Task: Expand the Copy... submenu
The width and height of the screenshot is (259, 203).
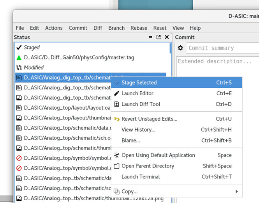Action: 236,192
